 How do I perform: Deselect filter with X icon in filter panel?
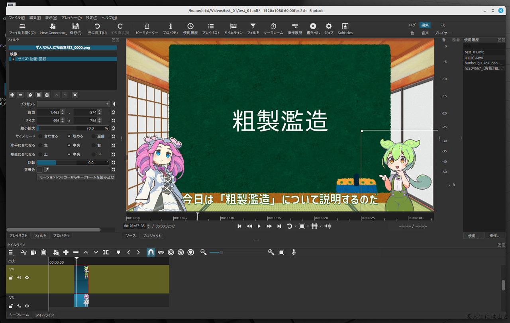(75, 95)
